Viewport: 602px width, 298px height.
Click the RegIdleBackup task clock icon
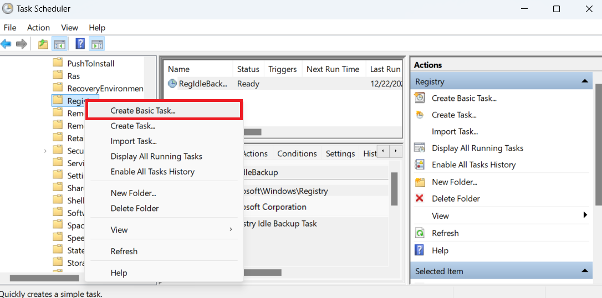[173, 84]
